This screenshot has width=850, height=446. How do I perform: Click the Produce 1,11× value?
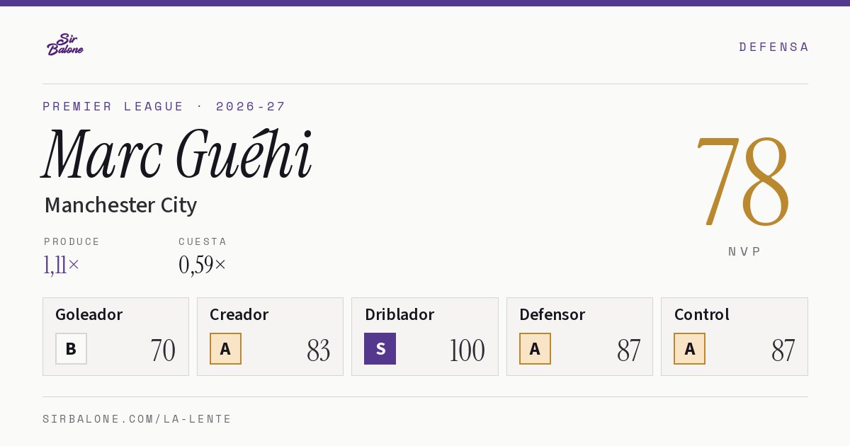[62, 265]
